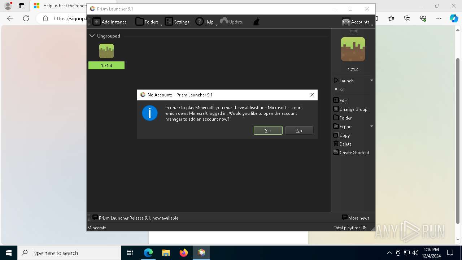
Task: Open the Windows Start menu
Action: pos(9,253)
